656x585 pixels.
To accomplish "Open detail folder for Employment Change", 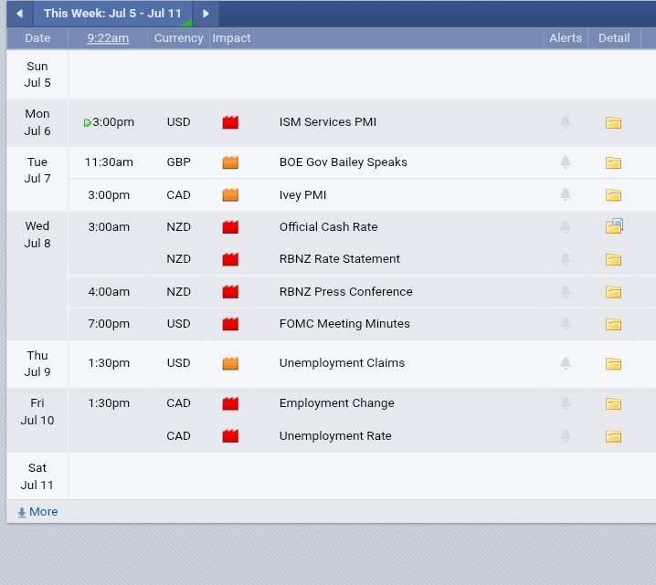I will (614, 404).
